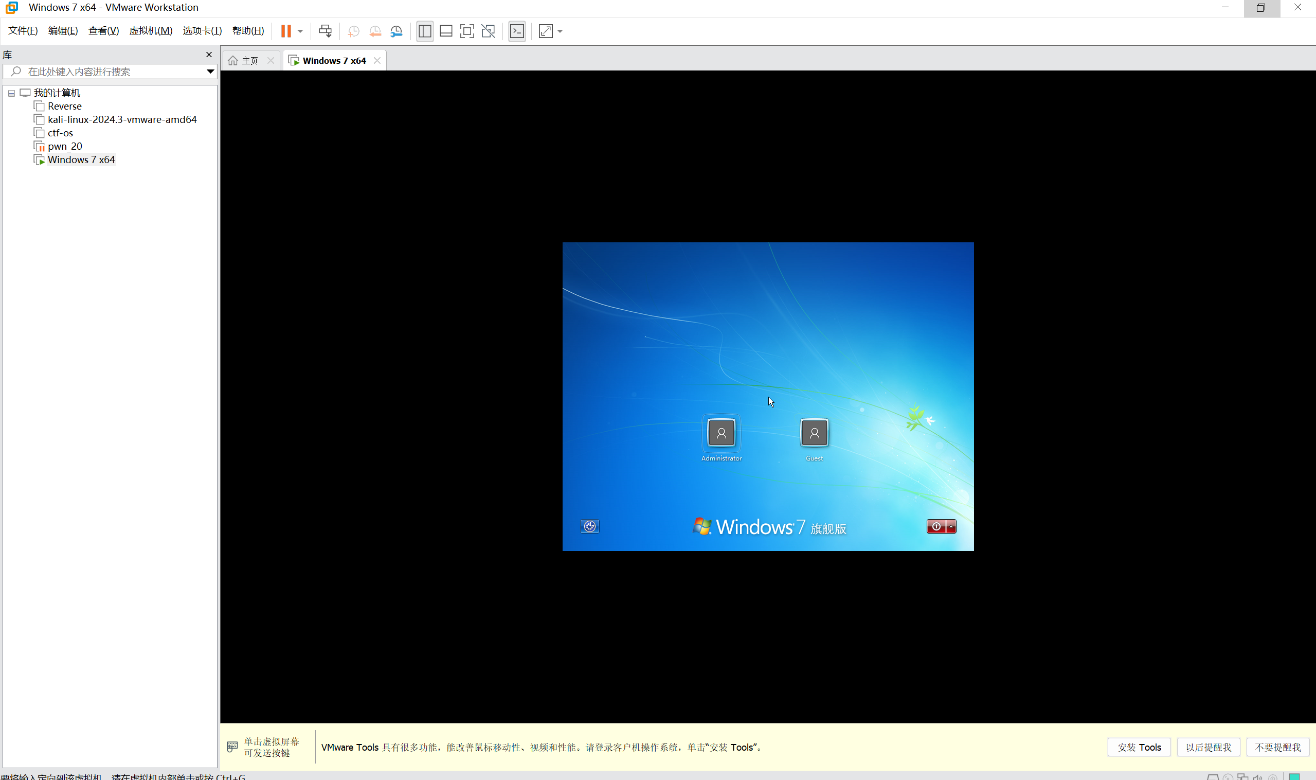Screen dimensions: 1316x780
Task: Select the Reverse virtual machine
Action: click(65, 106)
